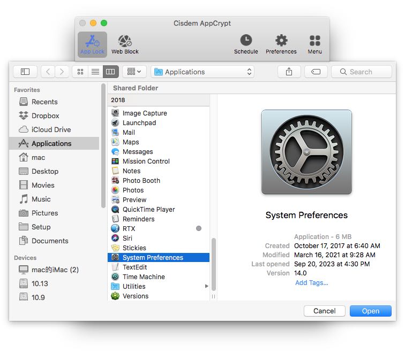
Task: Switch to column view
Action: 110,72
